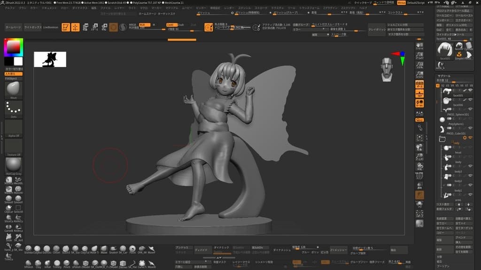Select the Snakehook brush icon
Screen dimensions: 481x270
click(113, 249)
